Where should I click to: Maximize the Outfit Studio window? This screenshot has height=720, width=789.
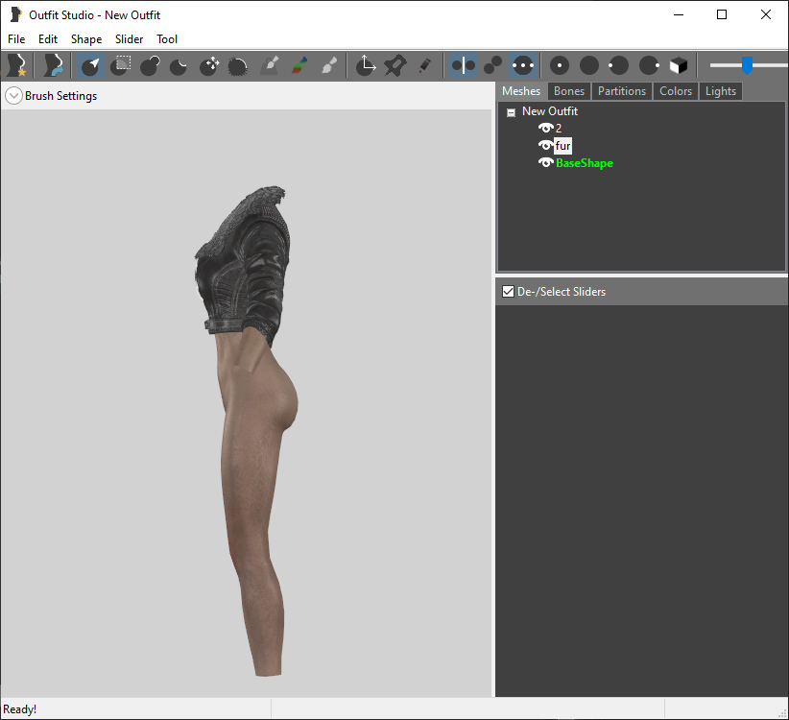tap(722, 14)
